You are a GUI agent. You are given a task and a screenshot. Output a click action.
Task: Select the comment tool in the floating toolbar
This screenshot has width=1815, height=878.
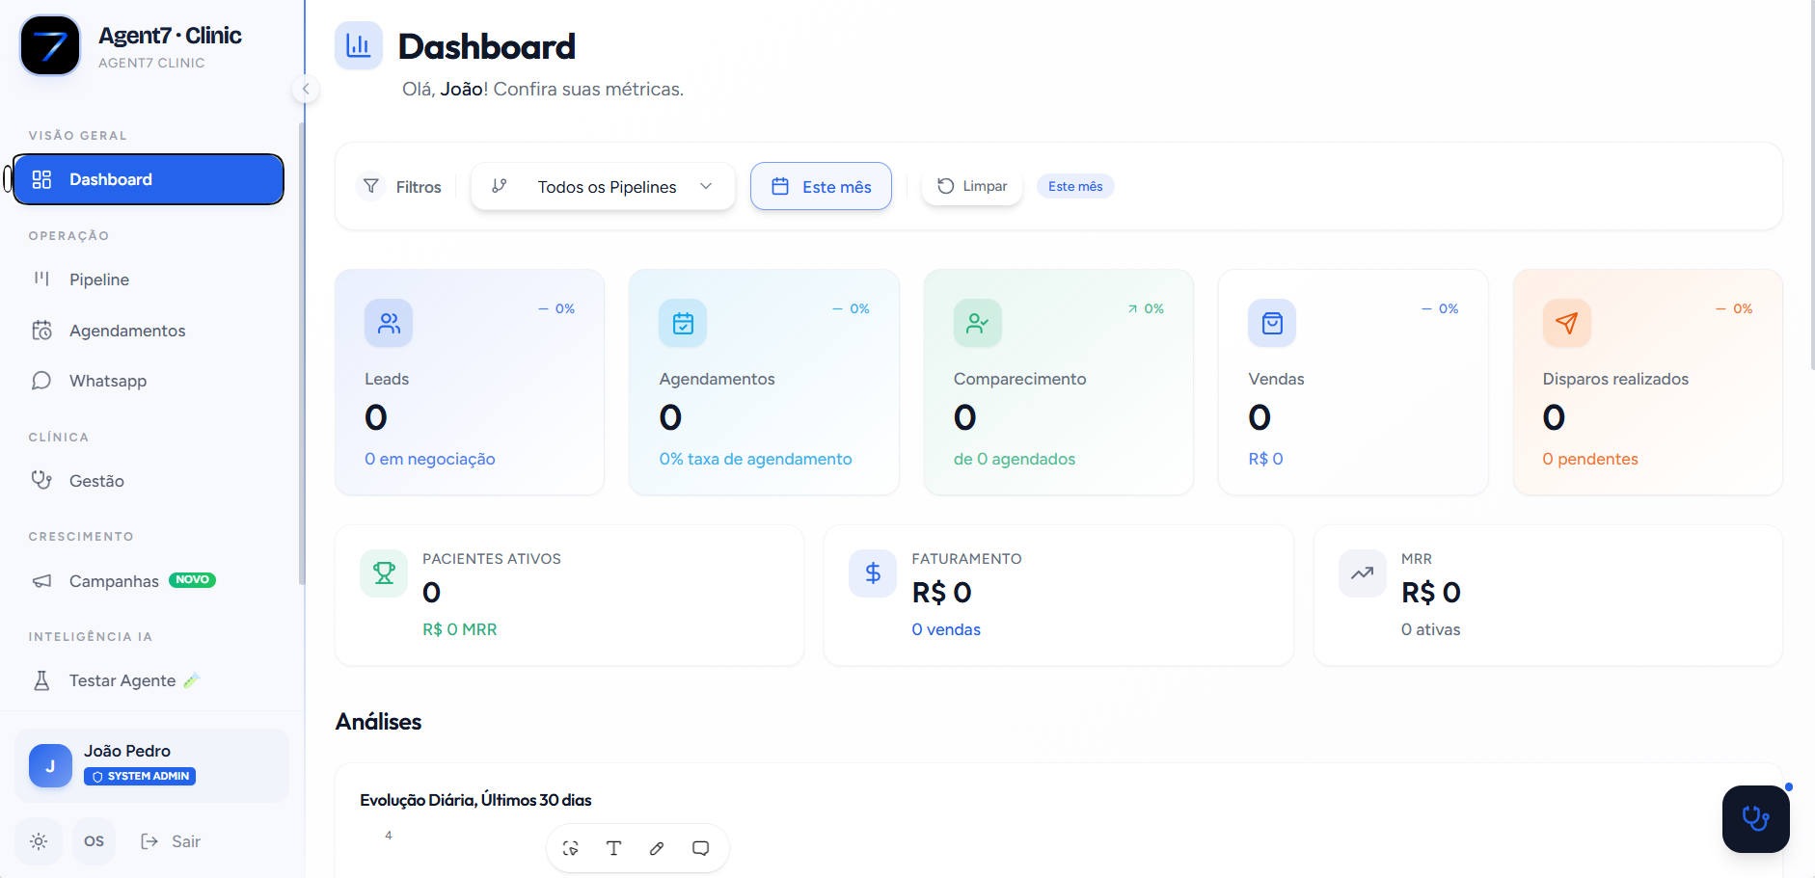click(x=701, y=848)
